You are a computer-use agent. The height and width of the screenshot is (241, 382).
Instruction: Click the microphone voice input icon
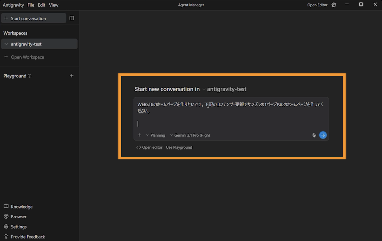coord(314,135)
